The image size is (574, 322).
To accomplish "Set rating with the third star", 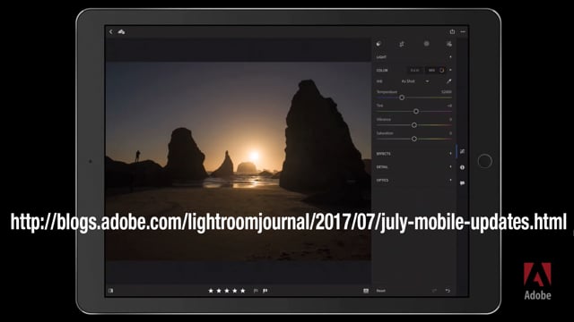I will [227, 291].
